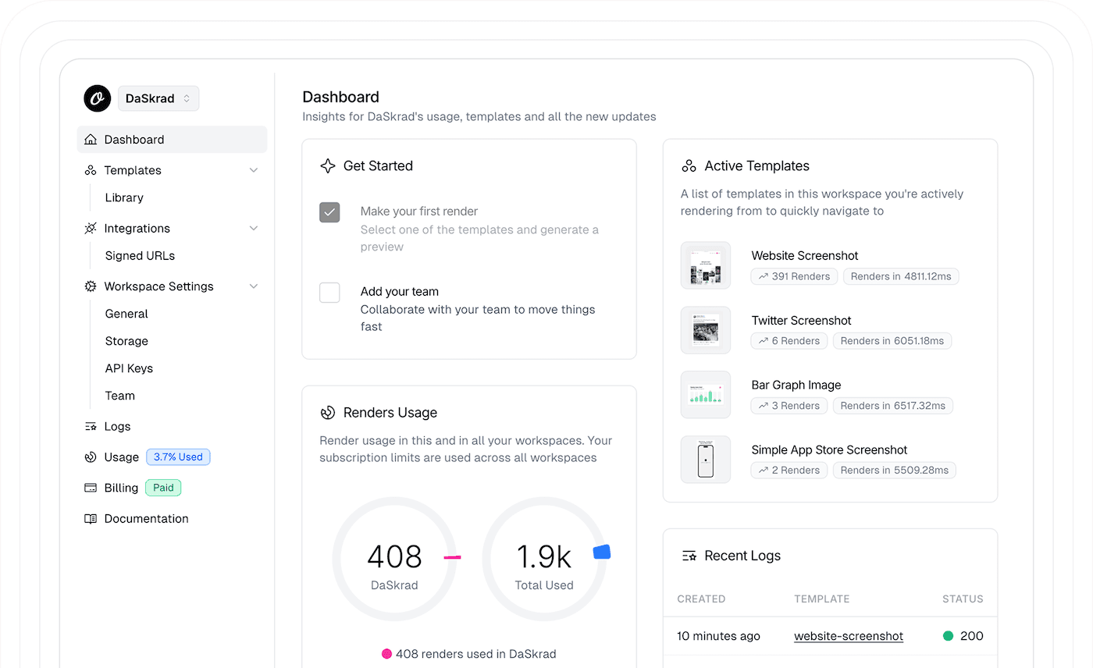1093x668 pixels.
Task: Click the Make your first render text
Action: point(419,211)
